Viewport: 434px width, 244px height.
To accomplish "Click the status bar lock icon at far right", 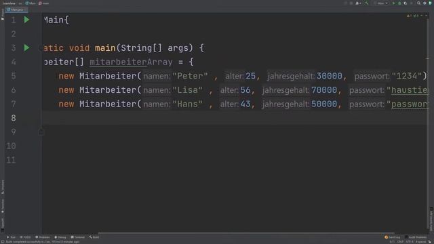I will pos(430,242).
